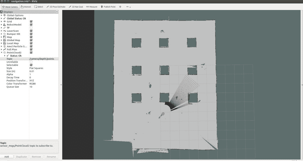Image resolution: width=303 pixels, height=161 pixels.
Task: Click the Add display button
Action: pos(7,157)
